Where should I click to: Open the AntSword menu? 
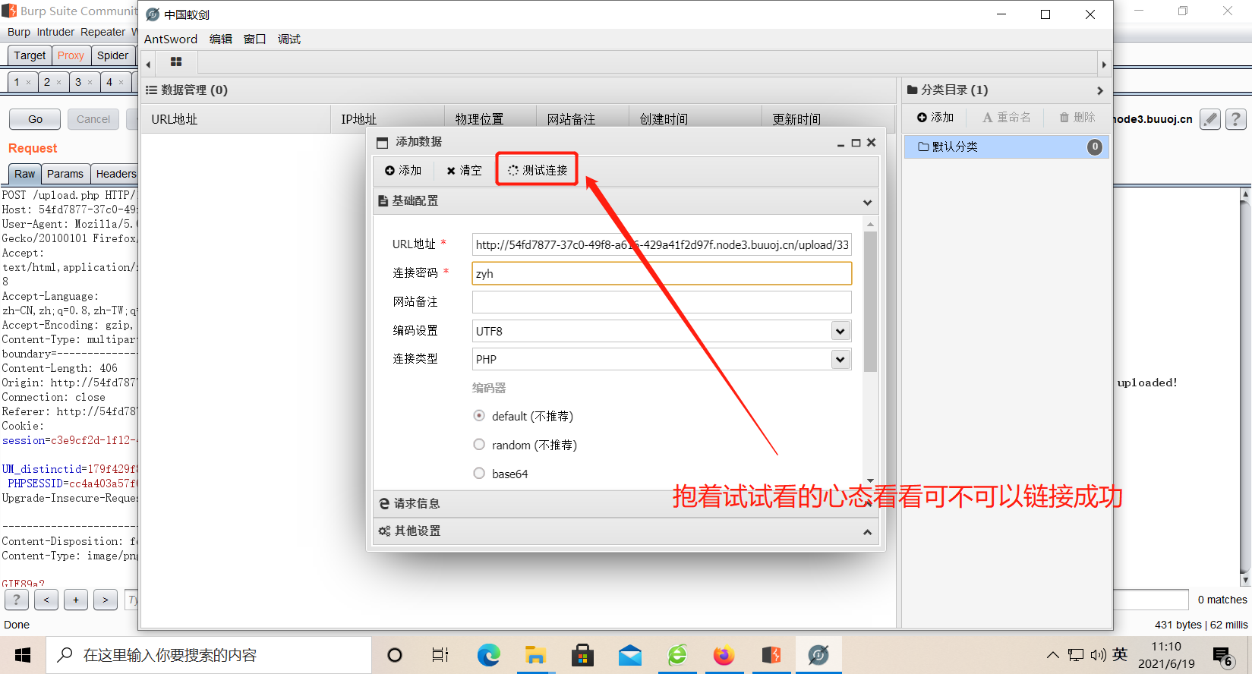171,39
